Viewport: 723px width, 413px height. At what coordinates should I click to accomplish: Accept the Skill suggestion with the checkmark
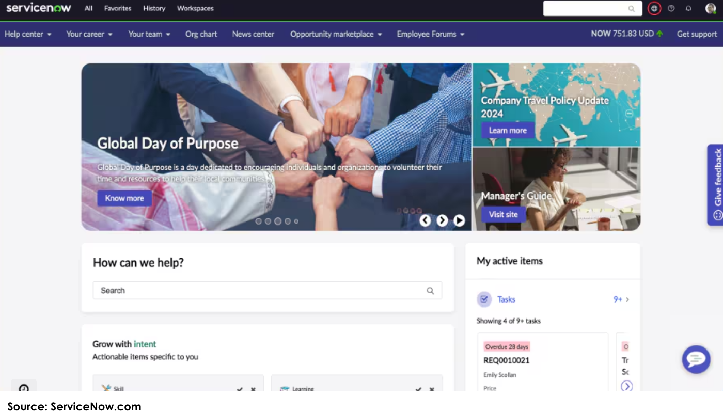(x=239, y=389)
